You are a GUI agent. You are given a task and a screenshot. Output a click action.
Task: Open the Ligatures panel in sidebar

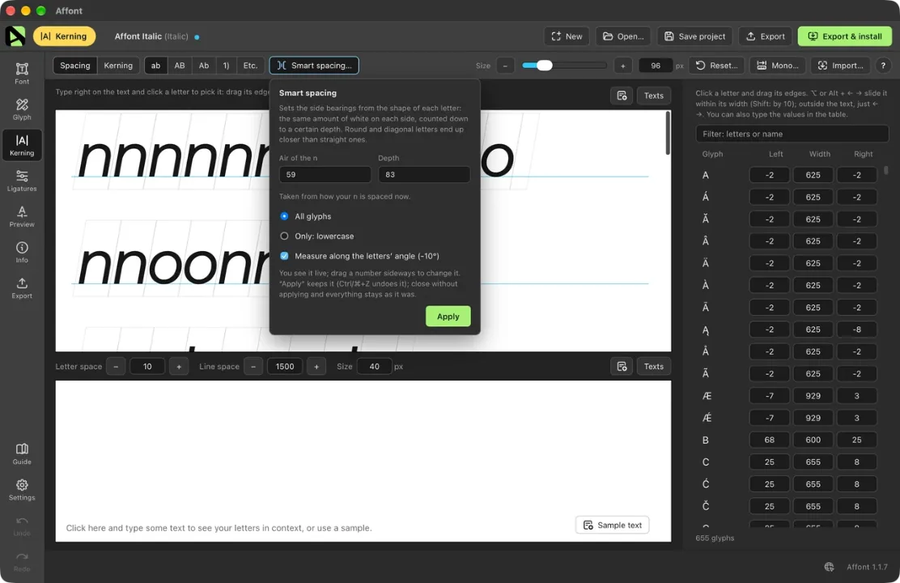[x=22, y=181]
